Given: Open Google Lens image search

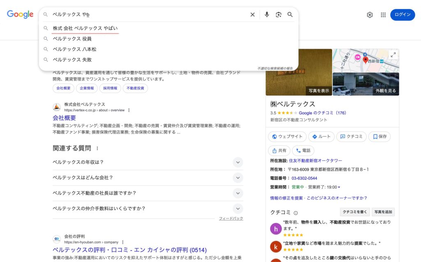Looking at the screenshot, I should 278,15.
